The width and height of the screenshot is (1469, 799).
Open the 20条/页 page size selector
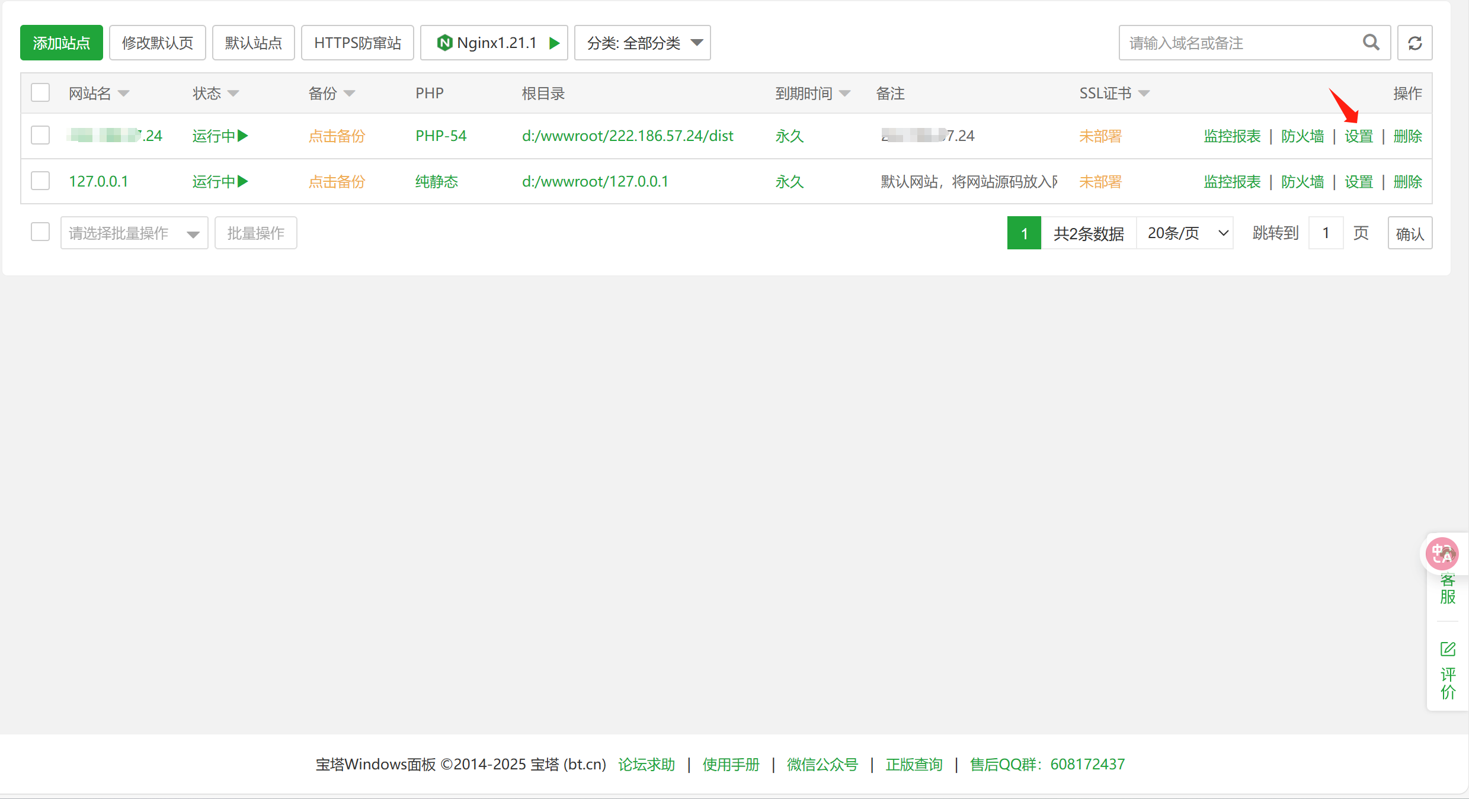1185,233
